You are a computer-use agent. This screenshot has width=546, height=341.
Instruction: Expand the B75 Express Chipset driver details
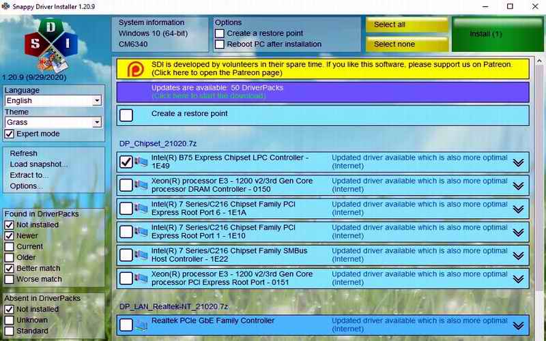(x=518, y=162)
